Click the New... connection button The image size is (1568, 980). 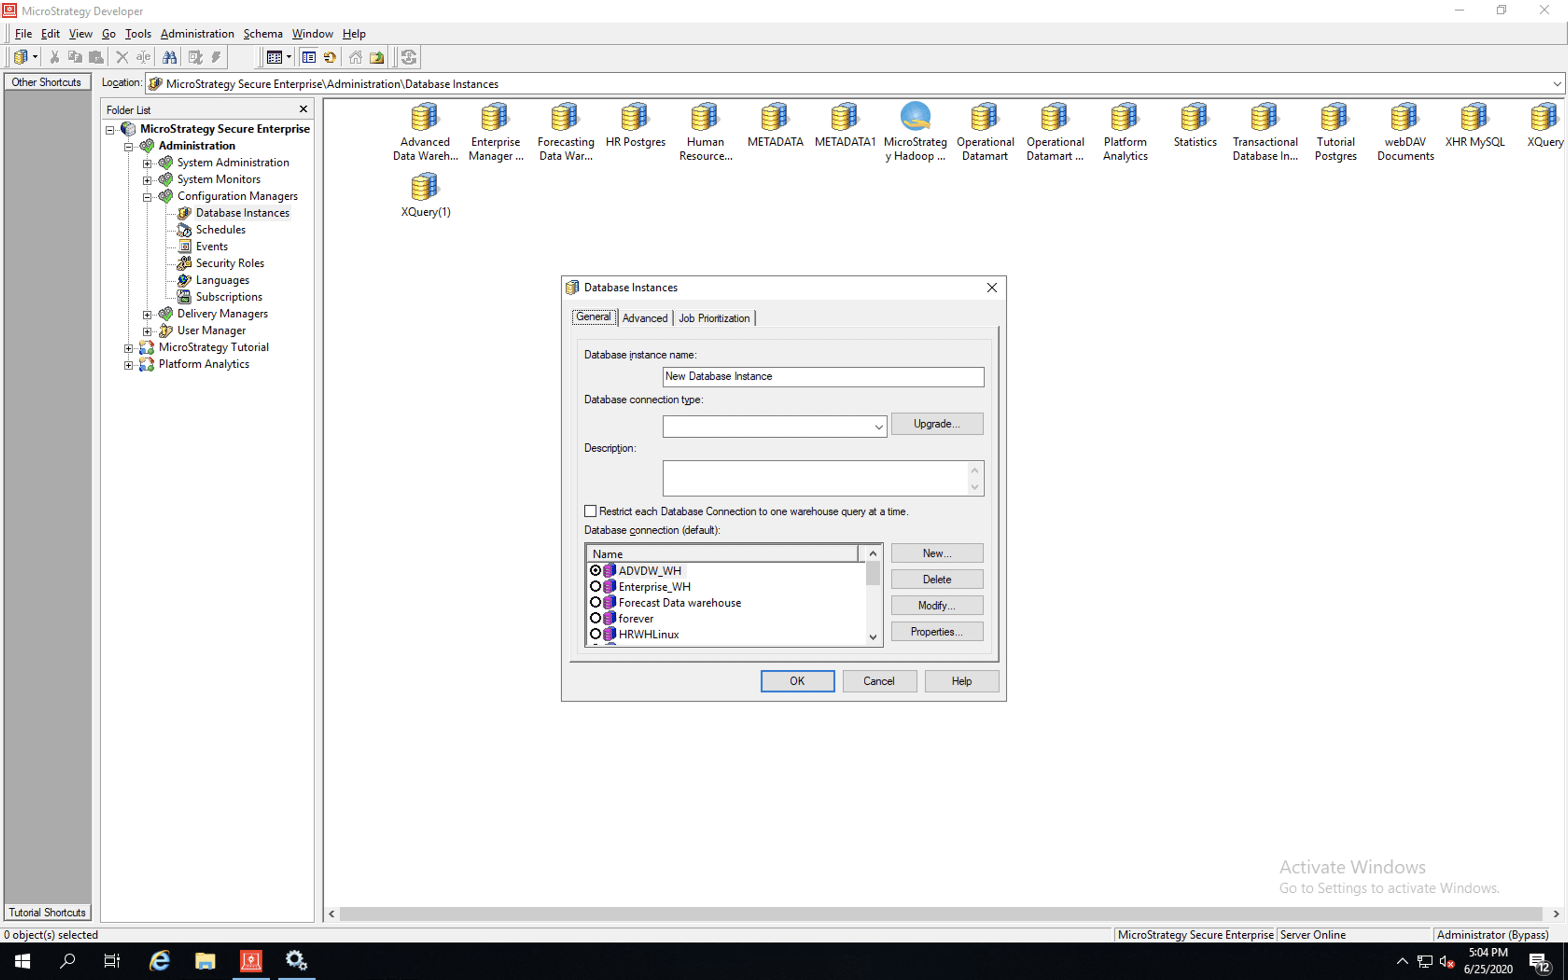936,553
